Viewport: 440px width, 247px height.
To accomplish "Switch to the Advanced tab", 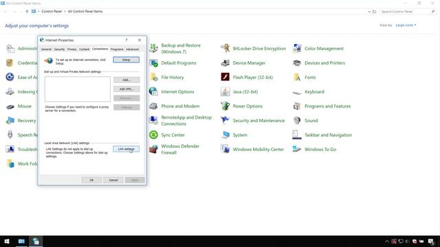I will click(132, 49).
